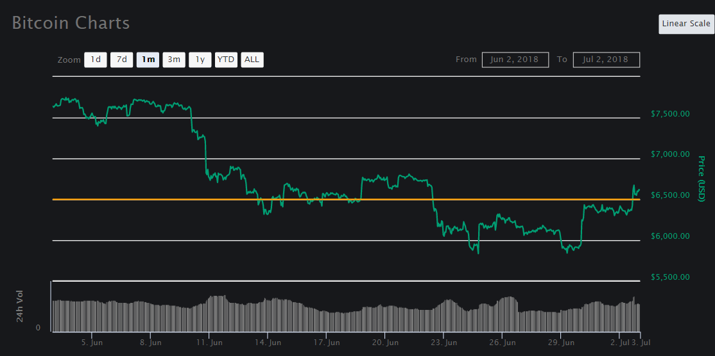
Task: Click the $6,500.00 price axis label
Action: (670, 195)
